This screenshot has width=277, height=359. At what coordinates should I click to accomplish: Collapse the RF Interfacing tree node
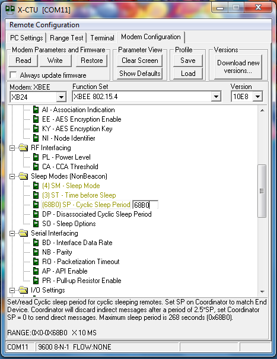point(12,148)
